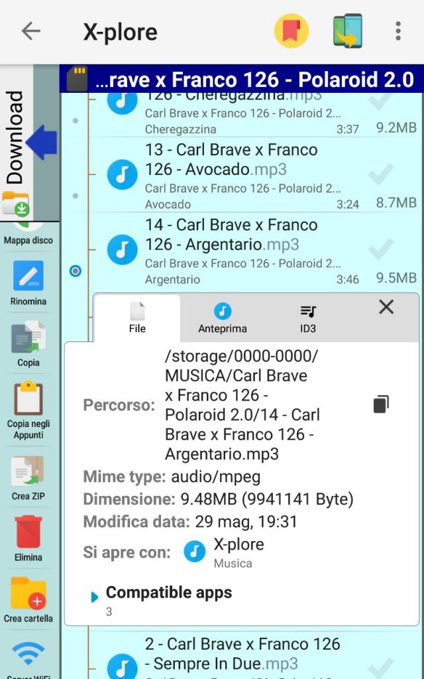Tap the X-plore Musica app icon
This screenshot has width=424, height=679.
[x=195, y=552]
